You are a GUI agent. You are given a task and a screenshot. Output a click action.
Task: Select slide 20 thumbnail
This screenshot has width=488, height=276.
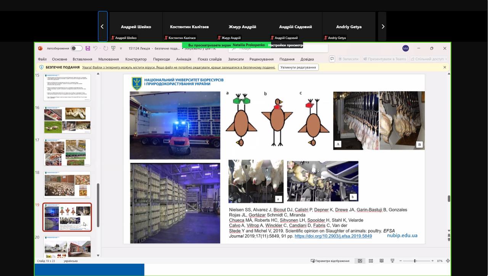click(x=67, y=247)
